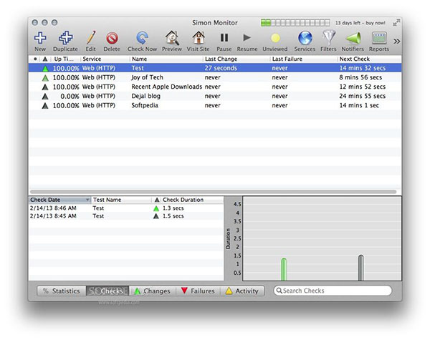430x340 pixels.
Task: Click '1.3 secs' check duration
Action: (173, 208)
